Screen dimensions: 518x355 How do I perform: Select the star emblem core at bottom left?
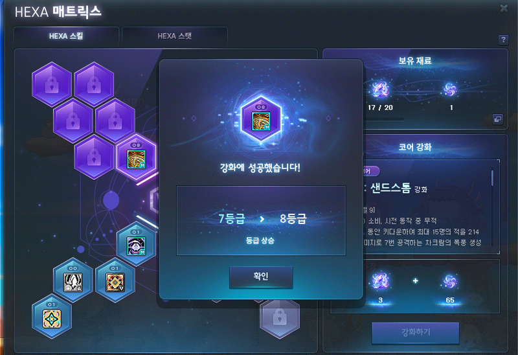pyautogui.click(x=52, y=317)
